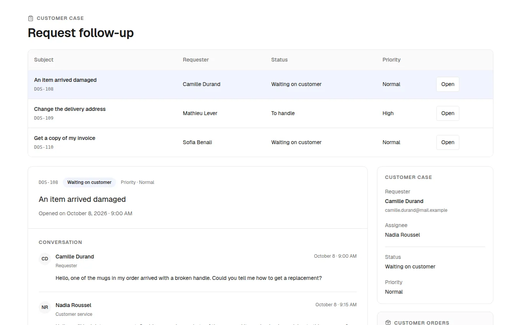This screenshot has height=325, width=521.
Task: Click the 'Opened on October 8, 2026' line
Action: click(85, 213)
